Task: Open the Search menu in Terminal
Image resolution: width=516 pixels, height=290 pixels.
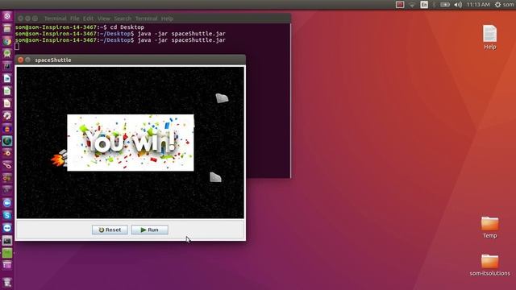Action: click(123, 19)
